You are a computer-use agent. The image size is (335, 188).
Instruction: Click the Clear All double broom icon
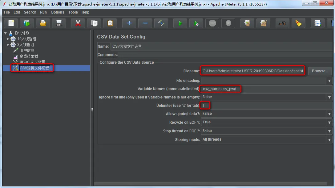[x=264, y=23]
